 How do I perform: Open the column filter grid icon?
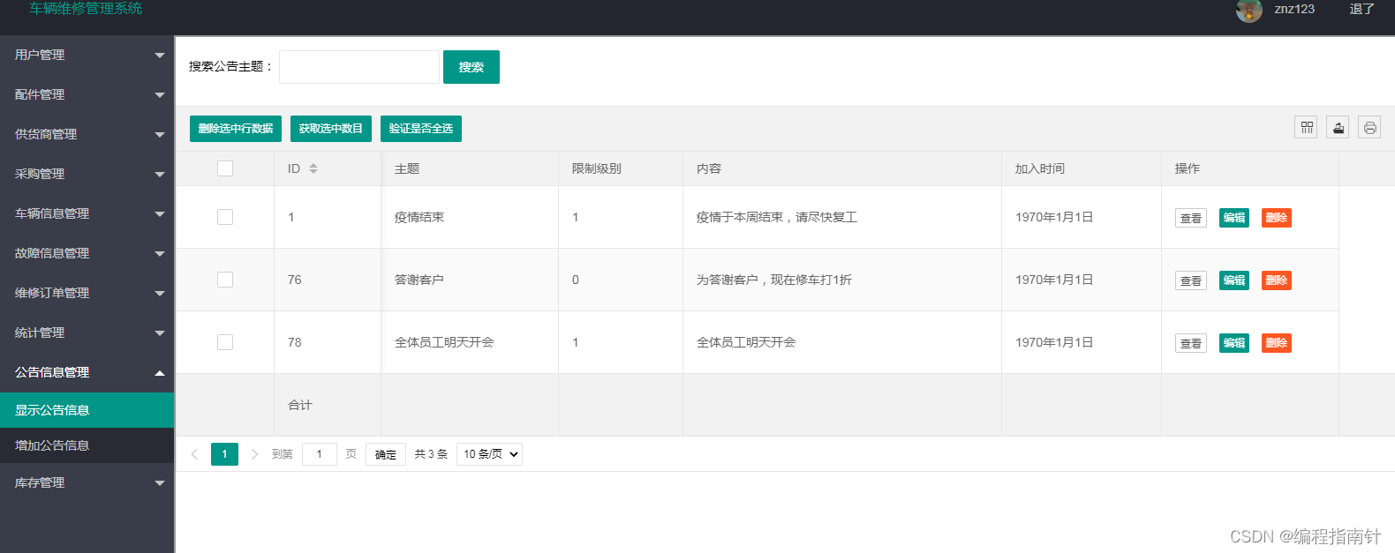[1307, 128]
